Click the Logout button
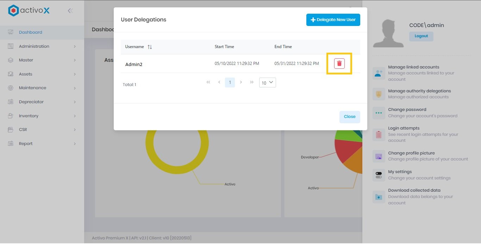The height and width of the screenshot is (244, 481). click(421, 36)
